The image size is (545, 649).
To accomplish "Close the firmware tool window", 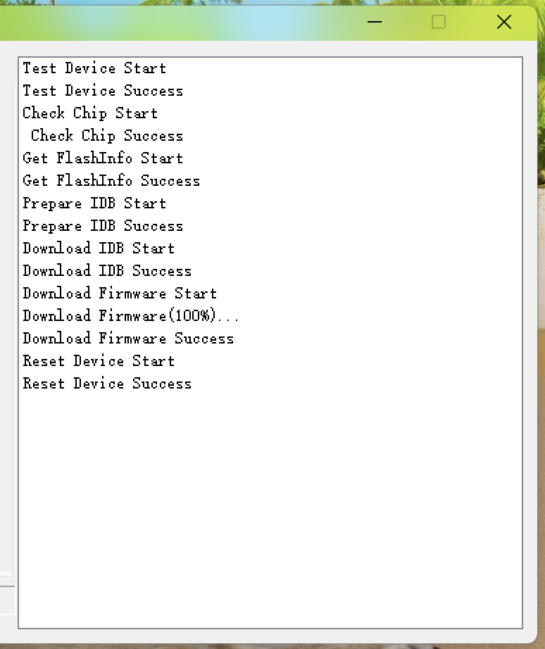I will [x=504, y=22].
